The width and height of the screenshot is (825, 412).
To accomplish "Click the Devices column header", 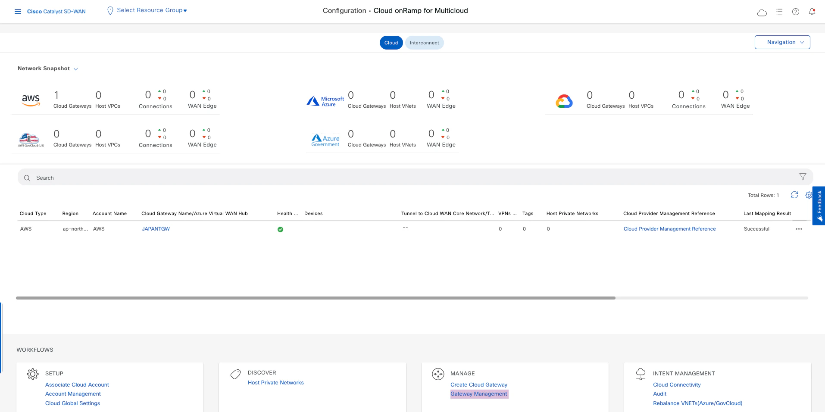I will click(313, 213).
